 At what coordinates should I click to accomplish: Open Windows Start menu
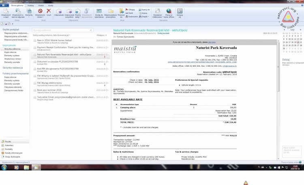coord(4,167)
